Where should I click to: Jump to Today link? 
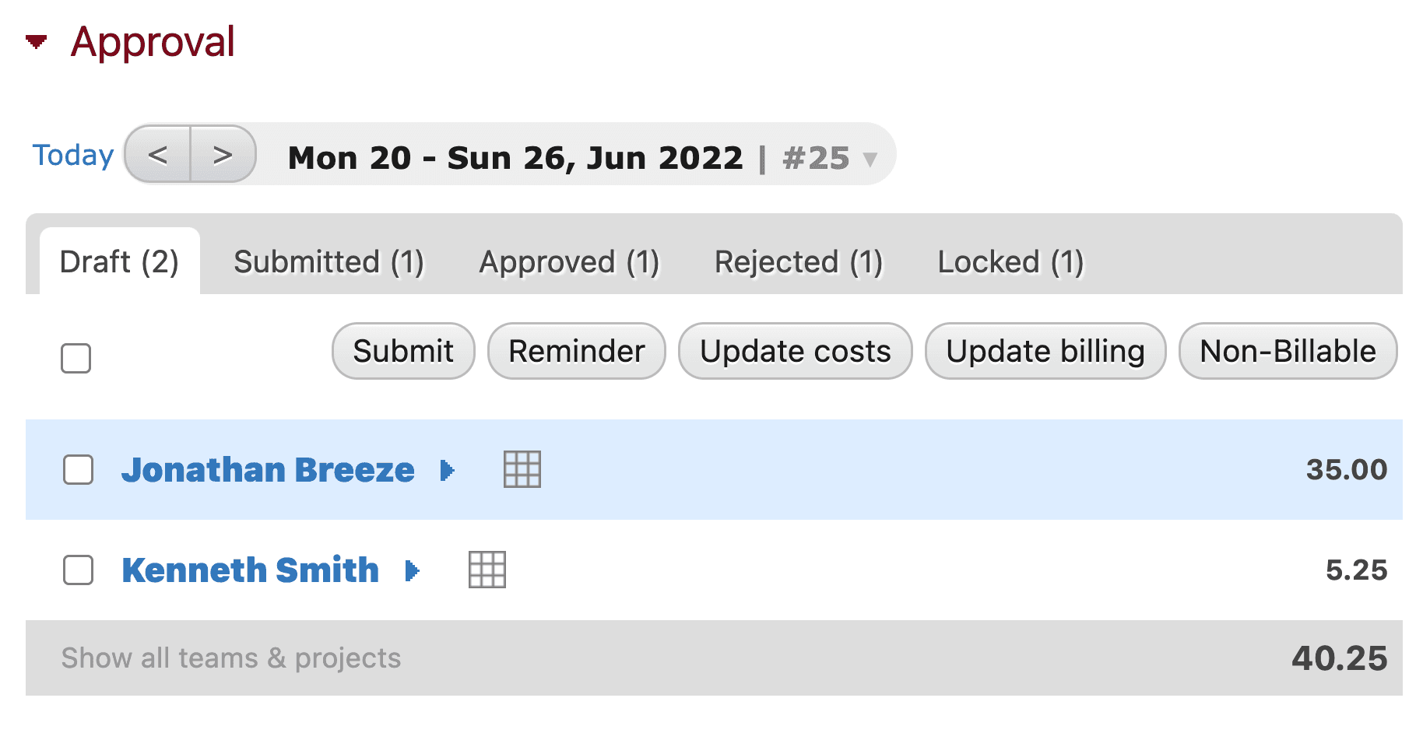pos(73,155)
